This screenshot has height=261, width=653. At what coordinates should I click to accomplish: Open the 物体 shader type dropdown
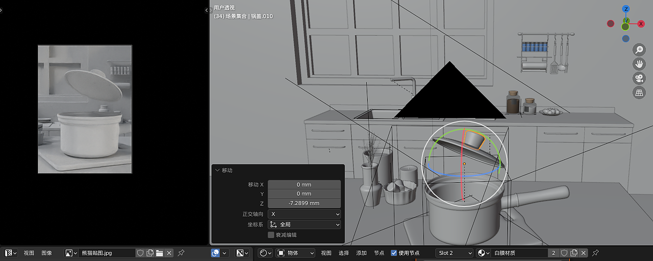click(296, 253)
